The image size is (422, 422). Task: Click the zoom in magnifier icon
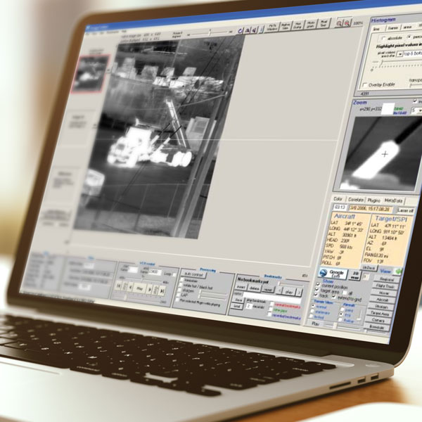(x=339, y=23)
